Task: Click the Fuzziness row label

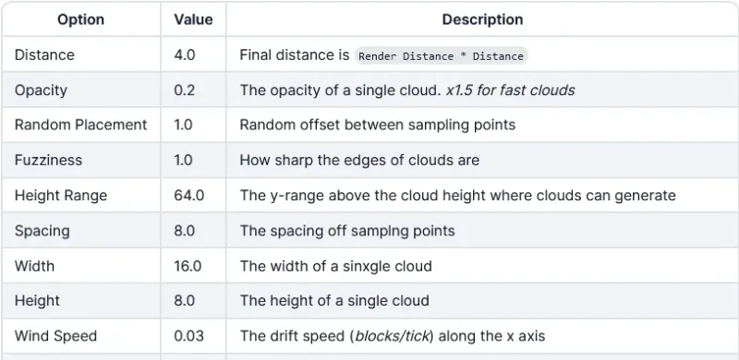Action: 48,161
